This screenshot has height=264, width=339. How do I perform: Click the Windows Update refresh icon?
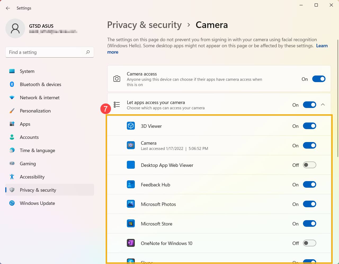pyautogui.click(x=12, y=203)
